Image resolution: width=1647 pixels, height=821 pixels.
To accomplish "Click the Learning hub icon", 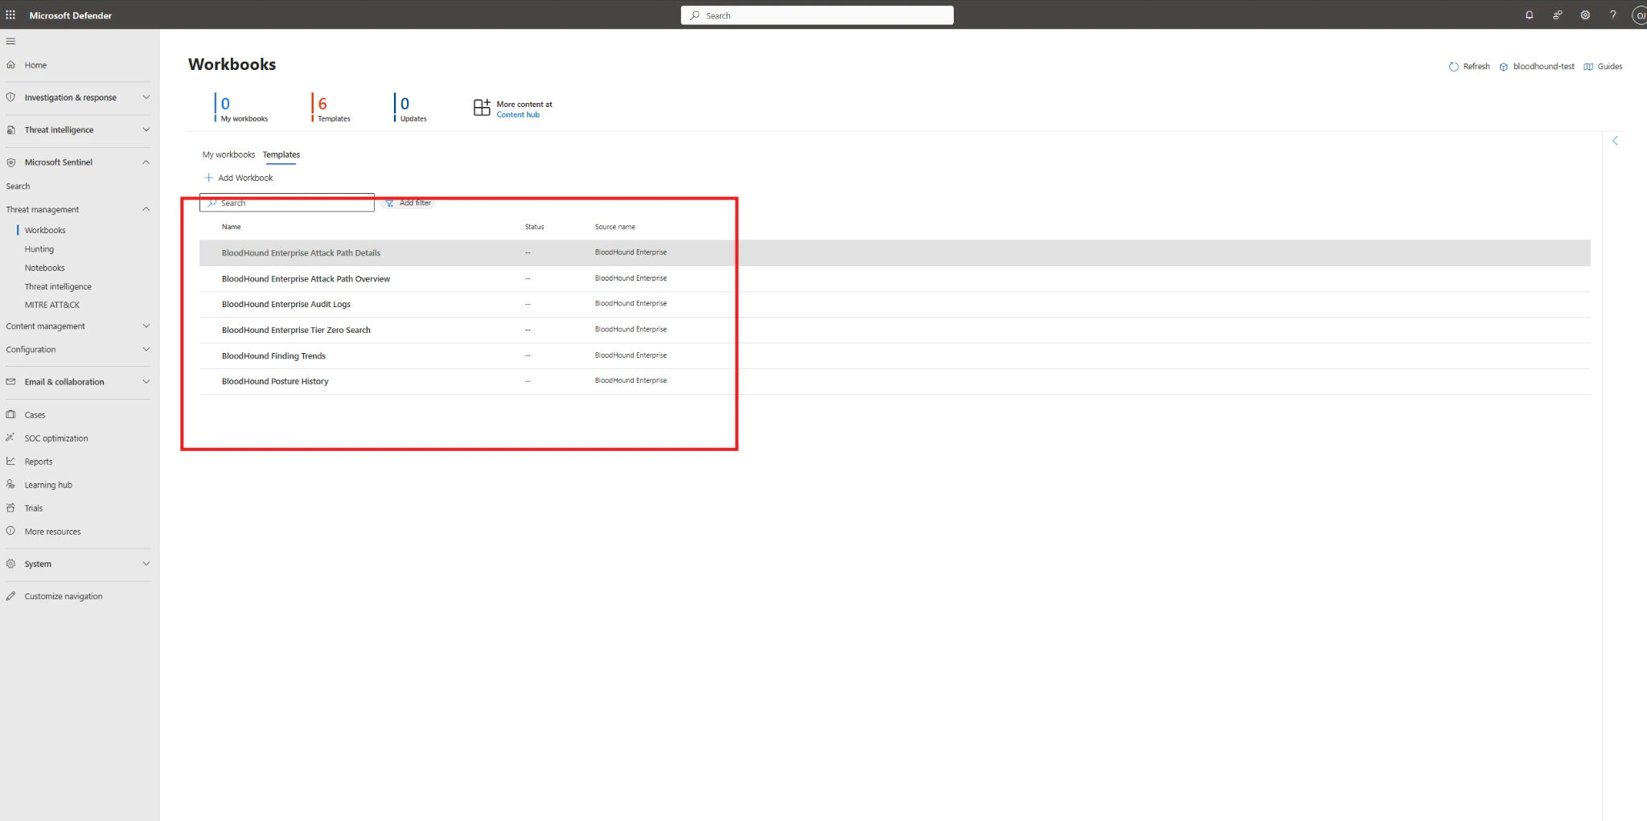I will point(10,484).
